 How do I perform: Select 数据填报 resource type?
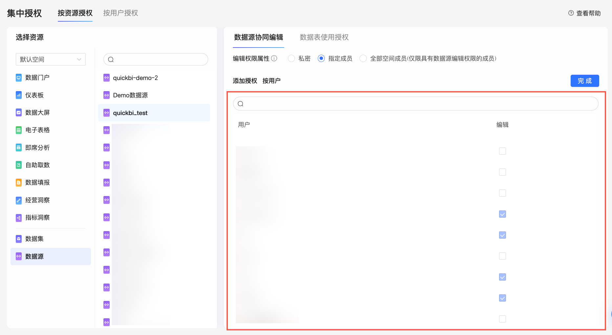point(51,183)
